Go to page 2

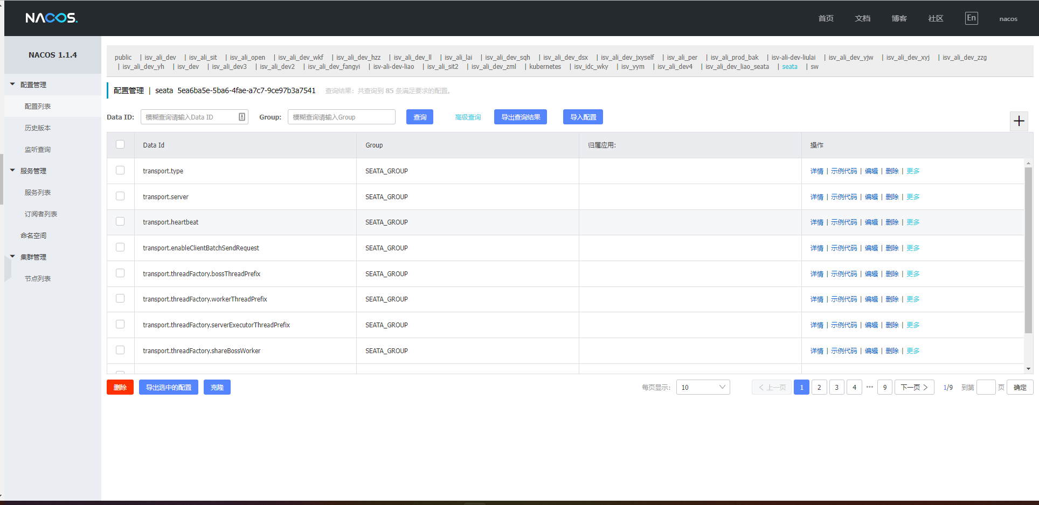tap(819, 387)
